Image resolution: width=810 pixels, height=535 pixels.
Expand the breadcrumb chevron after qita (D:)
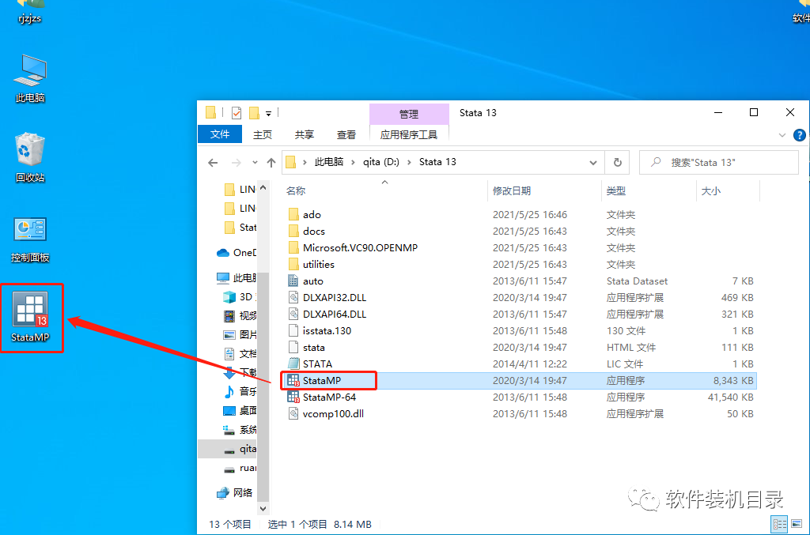click(x=409, y=162)
